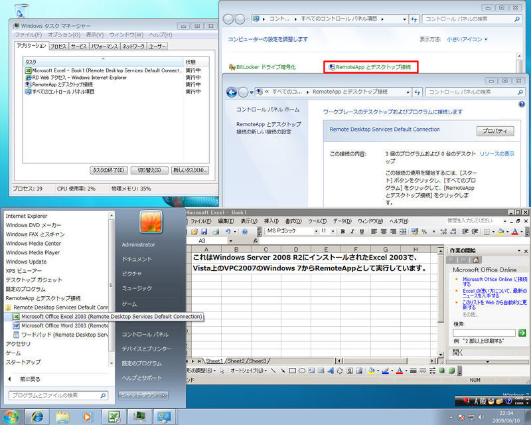
Task: Open the 書式(O) menu in Excel
Action: pos(293,221)
